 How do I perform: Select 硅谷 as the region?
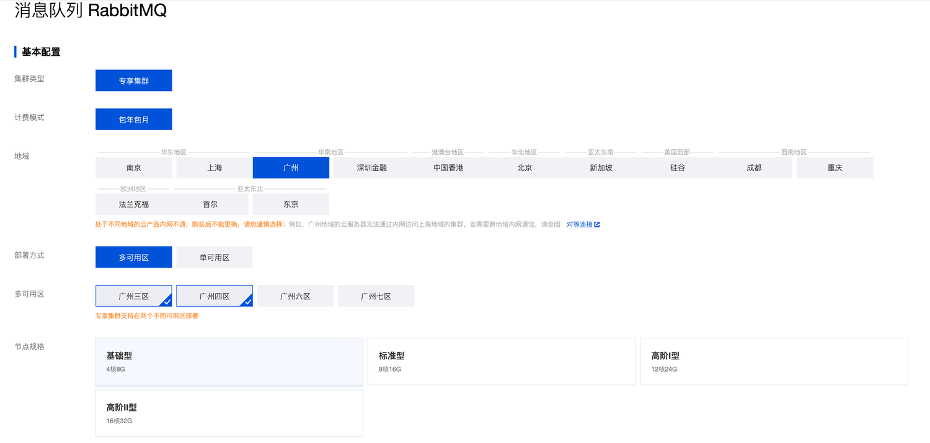pos(678,168)
